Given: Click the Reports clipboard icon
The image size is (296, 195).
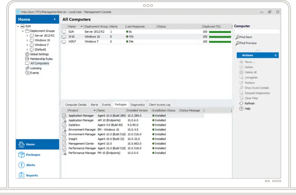Looking at the screenshot, I should tap(21, 175).
